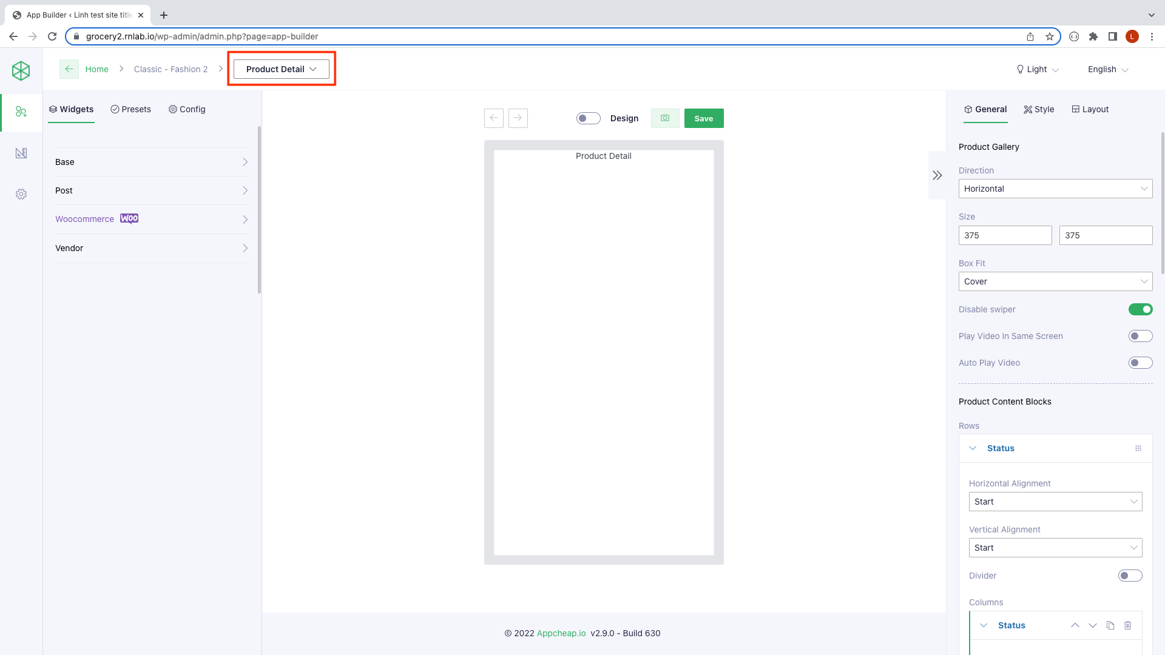Click the App Builder hexagon logo
The width and height of the screenshot is (1165, 655).
coord(21,70)
